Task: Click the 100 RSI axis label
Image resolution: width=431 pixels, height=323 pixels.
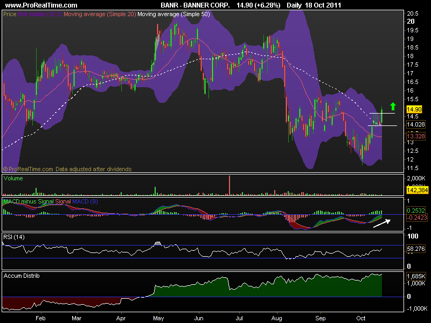Action: (x=413, y=236)
